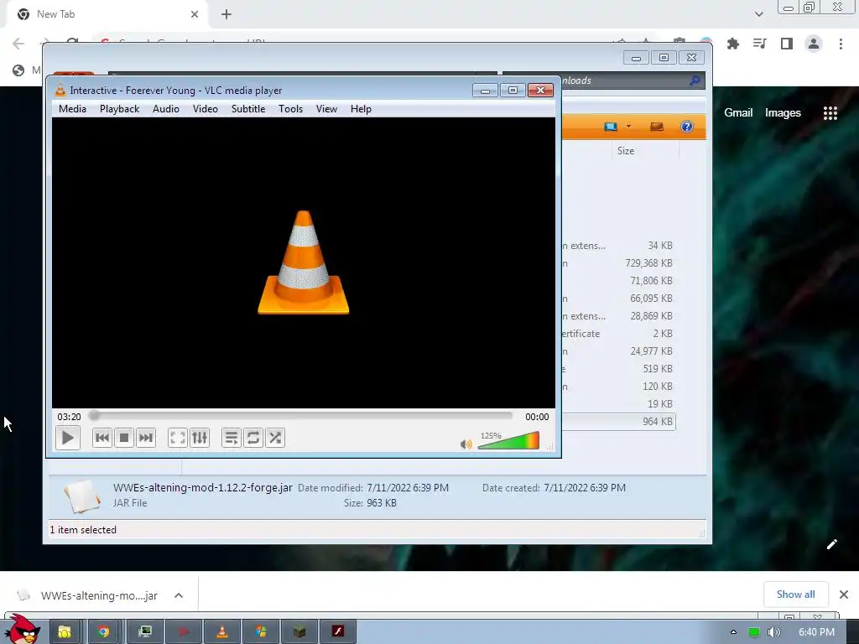
Task: Select the file row sized 729,368 KB
Action: pos(619,263)
